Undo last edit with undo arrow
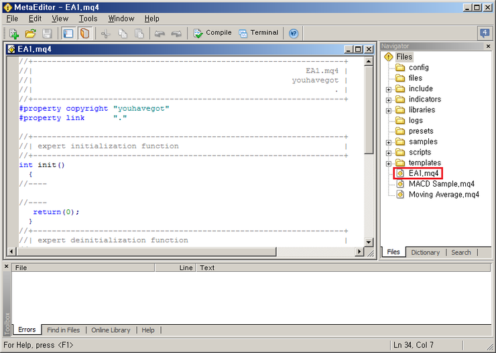Viewport: 496px width, 353px height. tap(160, 34)
